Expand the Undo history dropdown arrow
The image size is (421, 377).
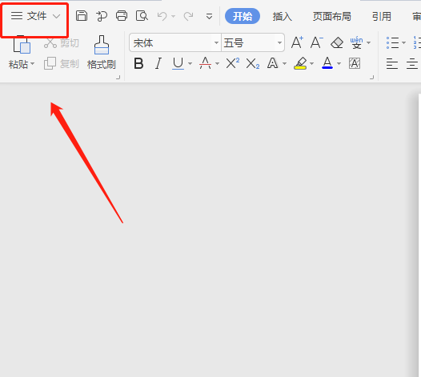point(173,17)
